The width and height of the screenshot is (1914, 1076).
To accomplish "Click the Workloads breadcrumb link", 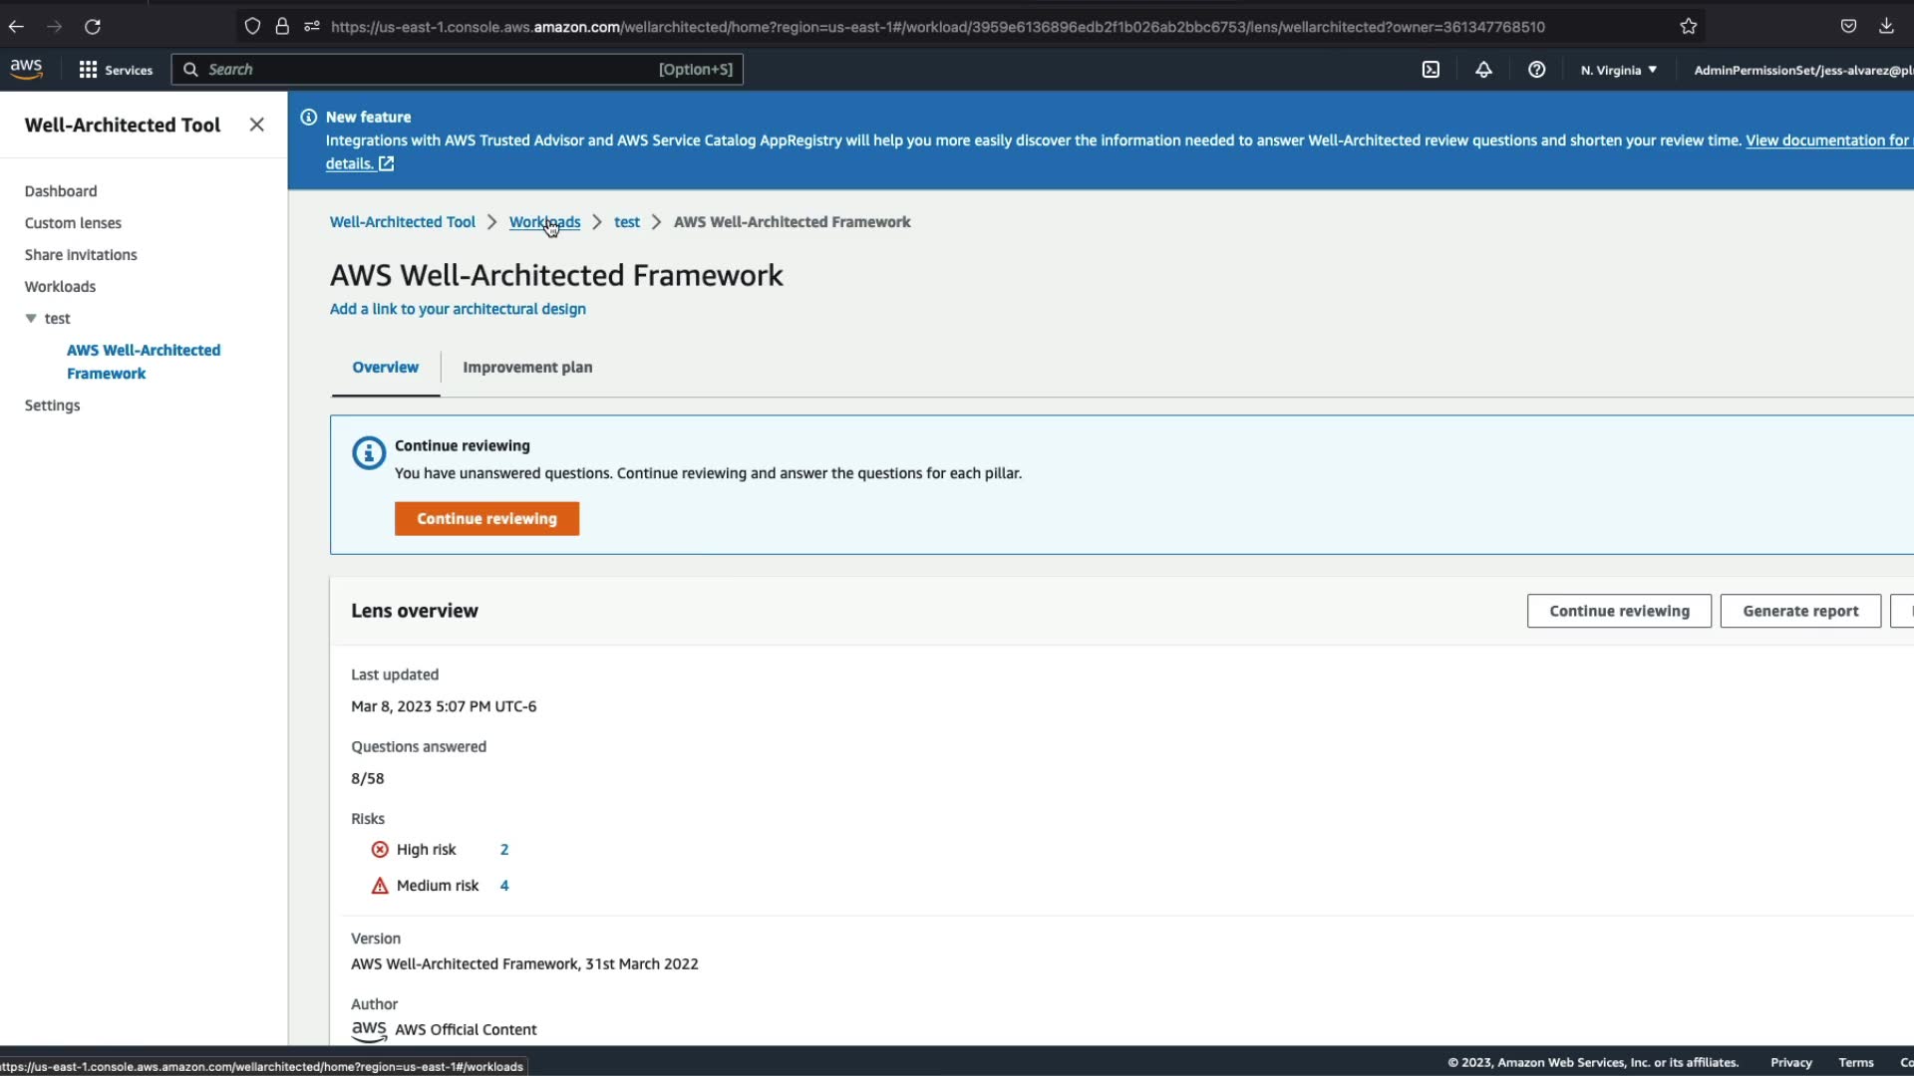I will [544, 222].
